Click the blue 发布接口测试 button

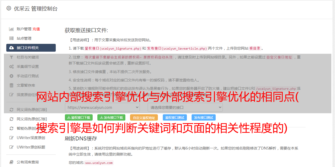pos(204,117)
